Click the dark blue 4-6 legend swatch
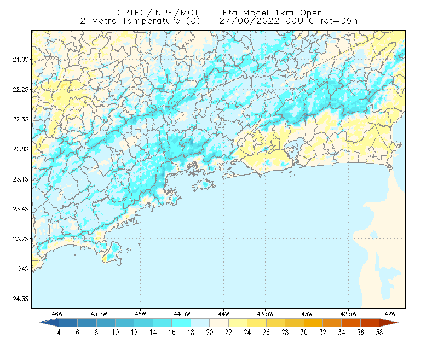The width and height of the screenshot is (438, 338). pyautogui.click(x=68, y=323)
